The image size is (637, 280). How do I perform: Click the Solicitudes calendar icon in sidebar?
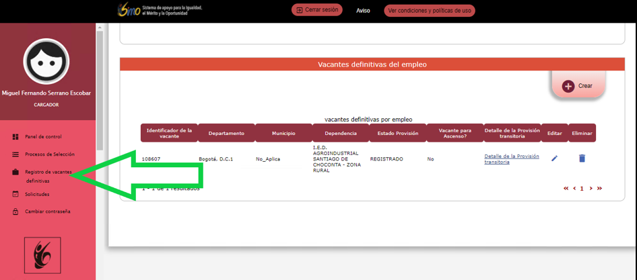pos(15,195)
